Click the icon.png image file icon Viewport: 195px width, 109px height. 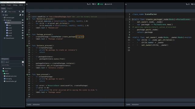coord(5,79)
